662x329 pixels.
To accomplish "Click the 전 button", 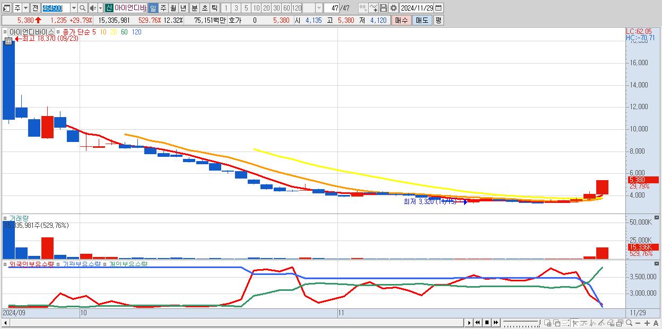I will pyautogui.click(x=35, y=8).
